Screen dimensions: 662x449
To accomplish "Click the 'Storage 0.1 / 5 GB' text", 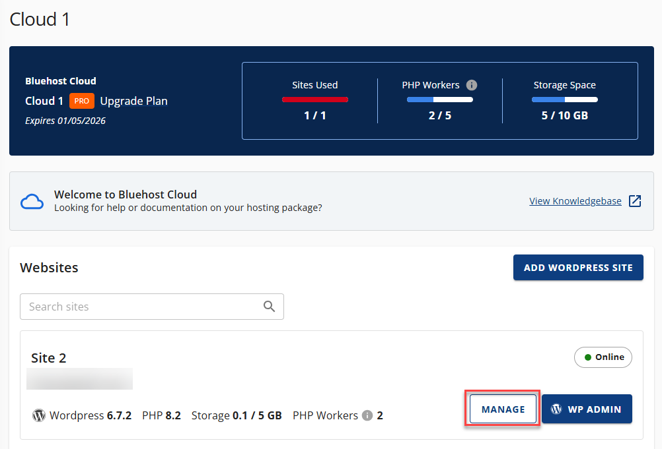I will [x=237, y=416].
